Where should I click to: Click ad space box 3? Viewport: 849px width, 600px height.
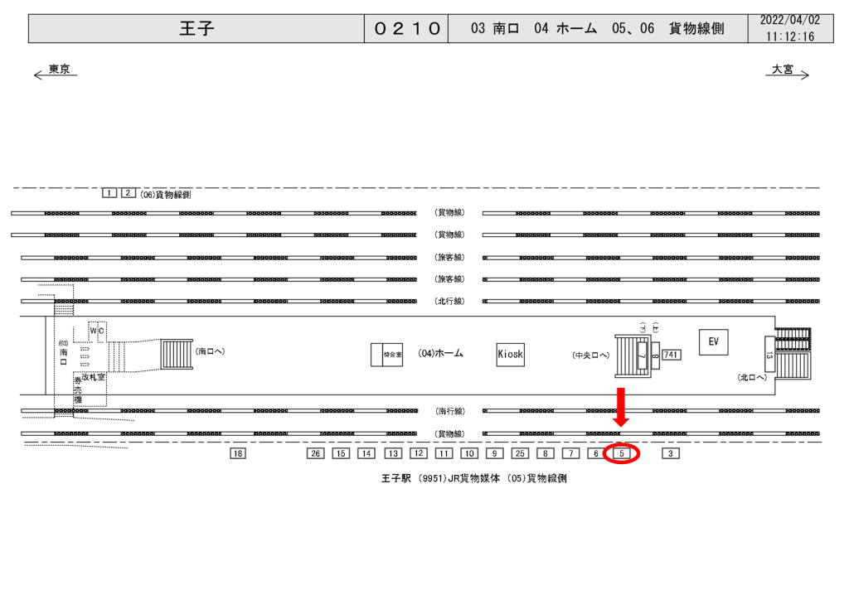click(671, 453)
